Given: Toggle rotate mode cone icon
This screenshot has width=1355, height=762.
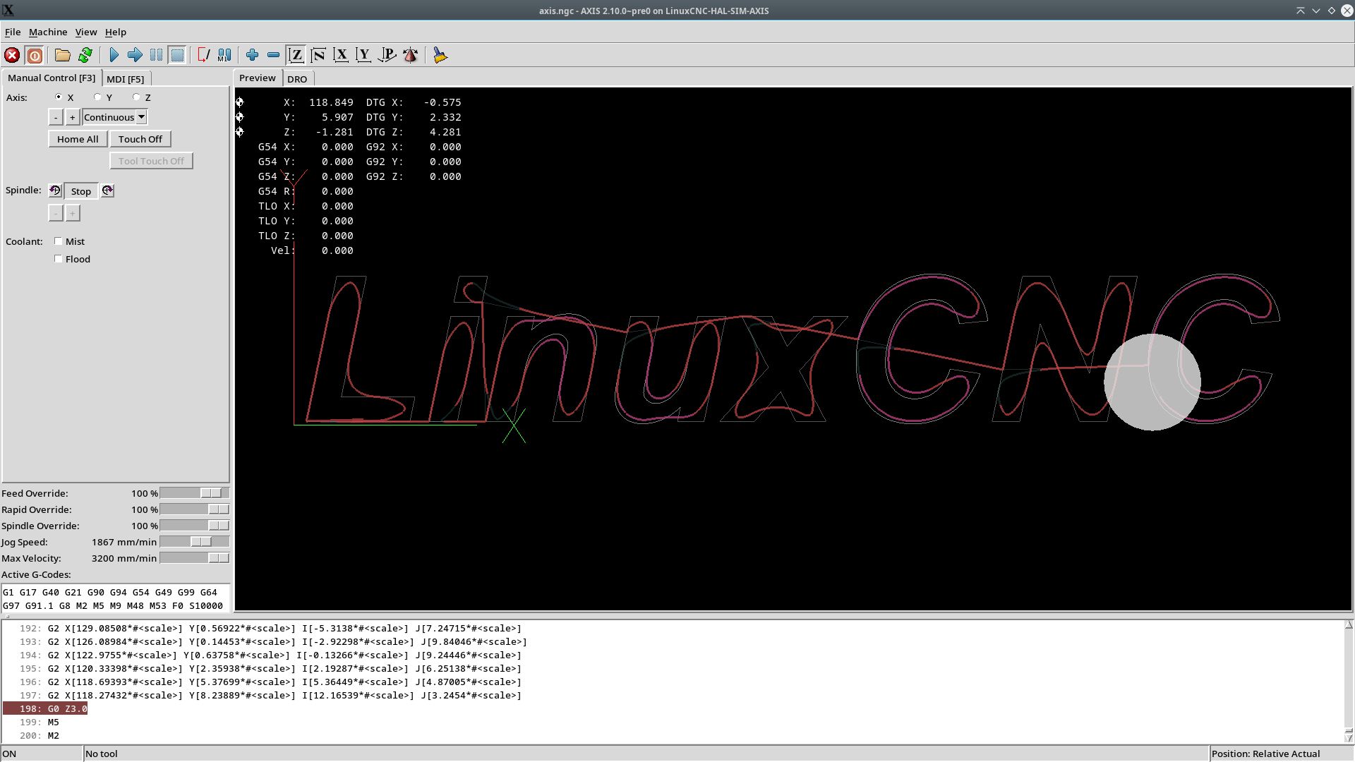Looking at the screenshot, I should (x=410, y=55).
